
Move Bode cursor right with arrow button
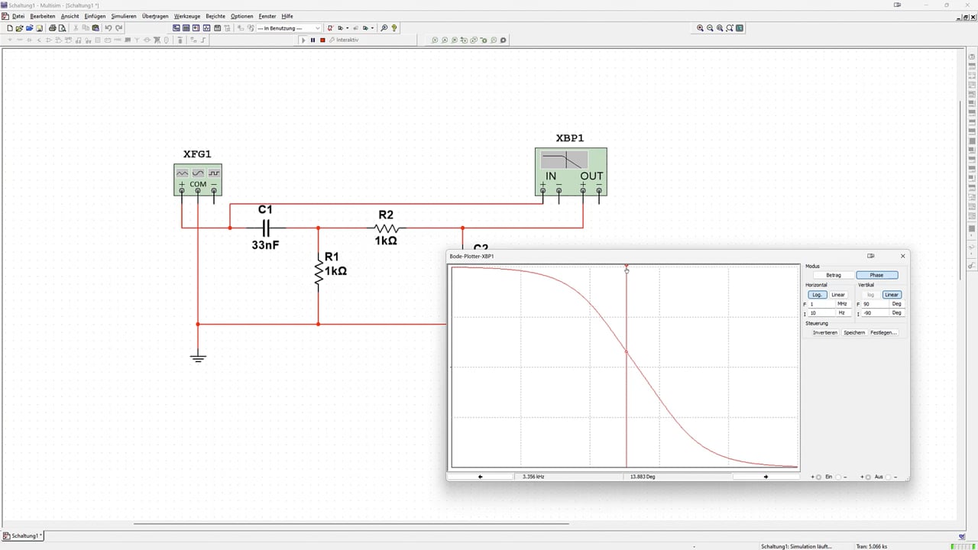(x=766, y=477)
